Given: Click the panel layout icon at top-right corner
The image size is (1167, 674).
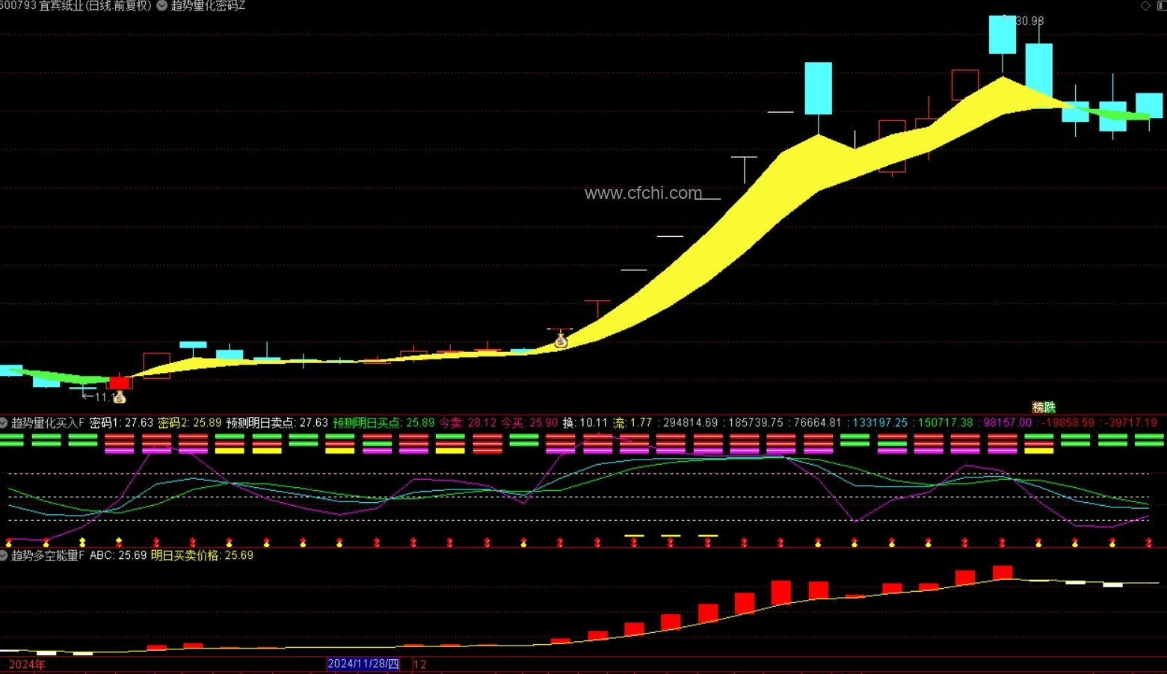Looking at the screenshot, I should pos(1162,6).
